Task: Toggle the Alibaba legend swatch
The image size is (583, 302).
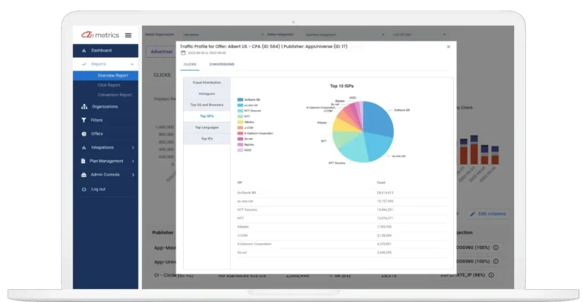Action: 240,122
